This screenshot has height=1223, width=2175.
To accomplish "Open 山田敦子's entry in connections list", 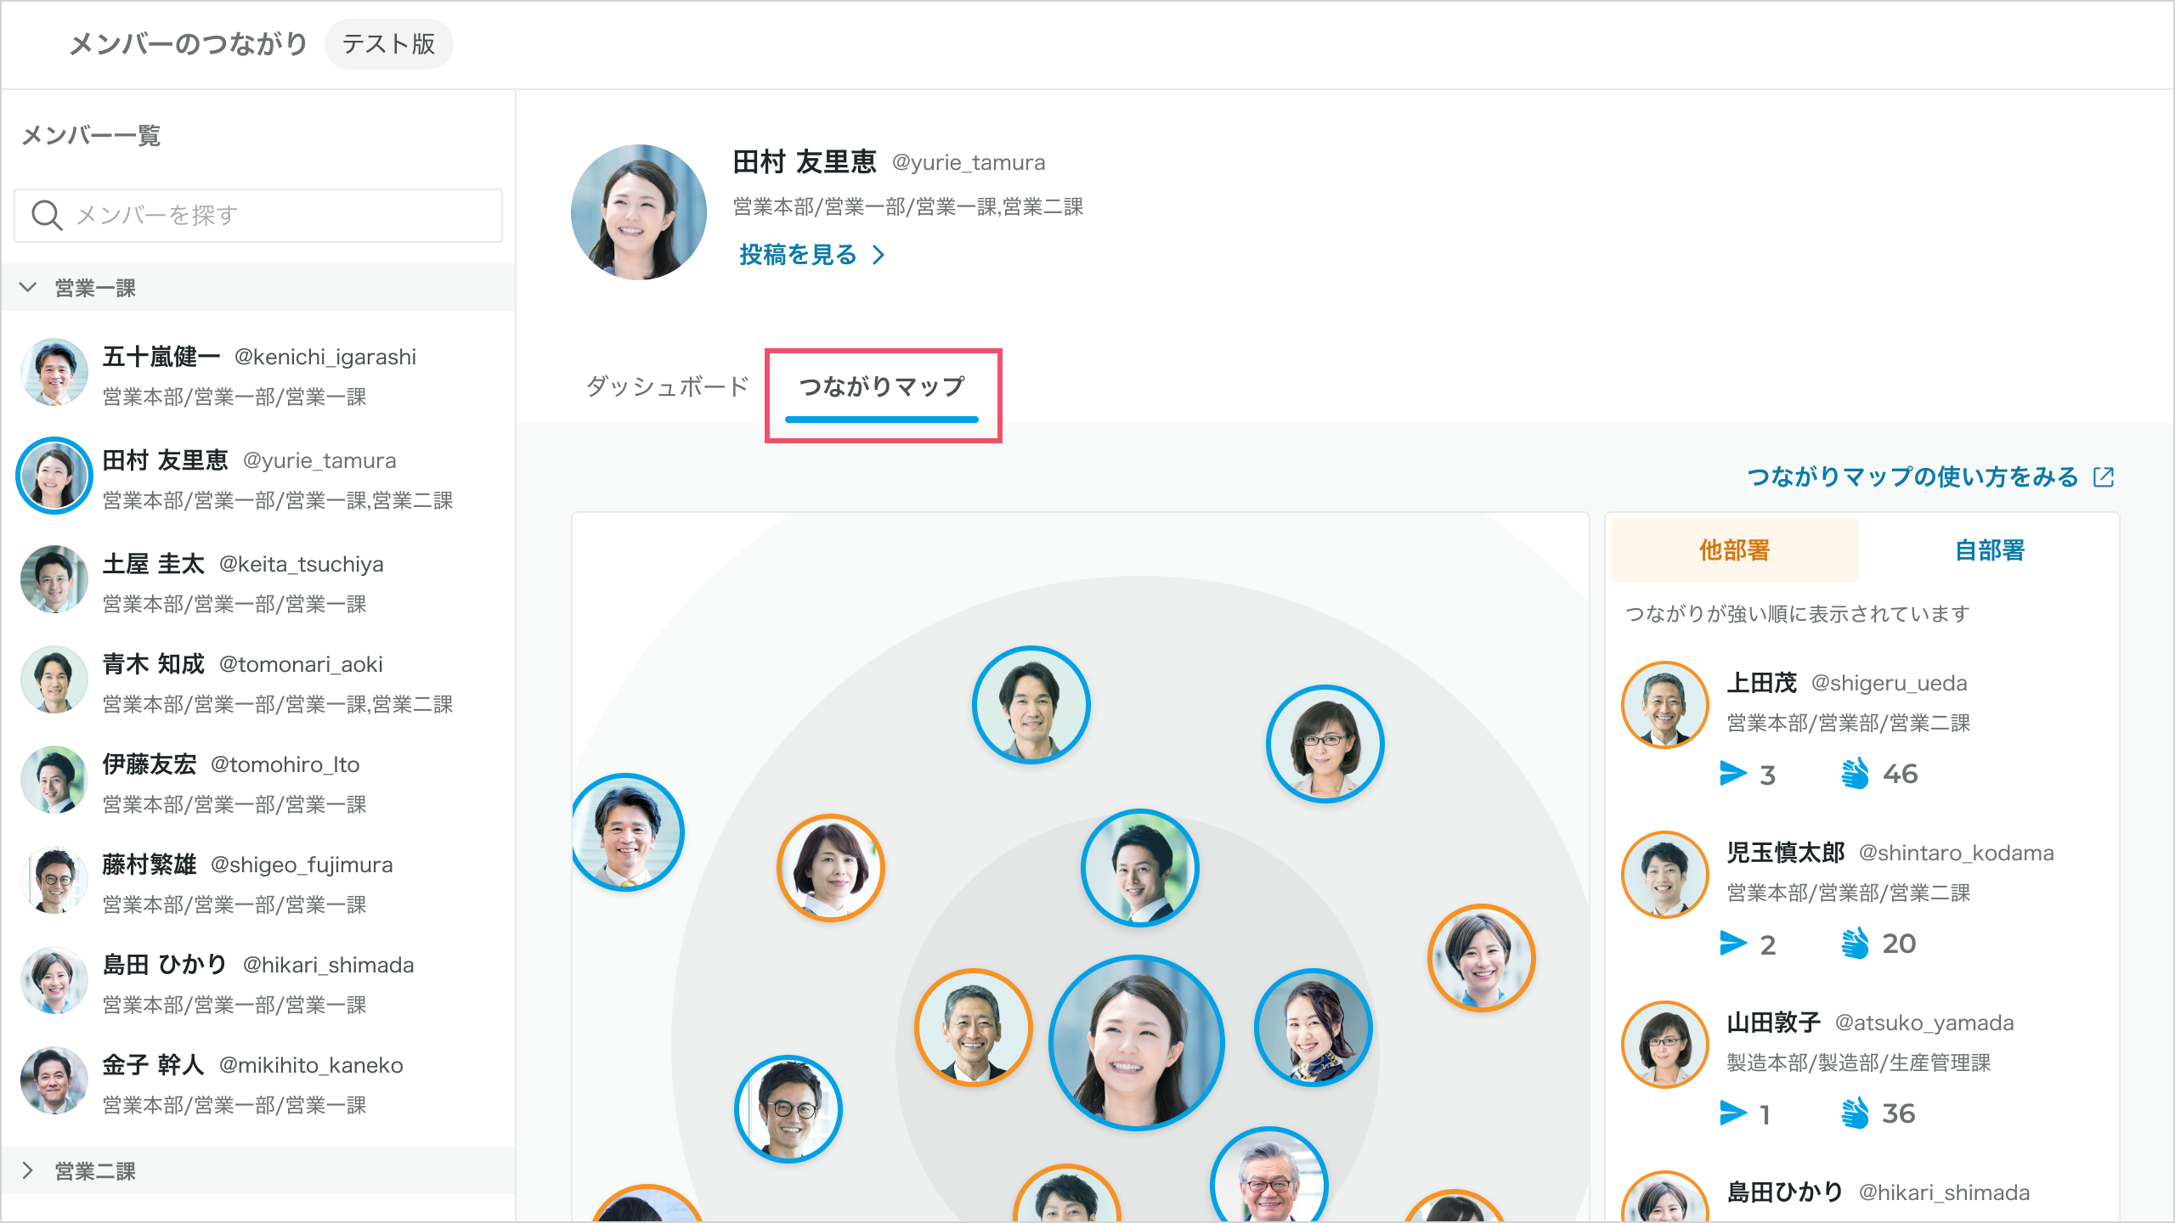I will coord(1861,1067).
